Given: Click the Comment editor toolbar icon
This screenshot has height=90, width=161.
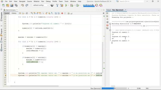Looking at the screenshot, I should pyautogui.click(x=69, y=13).
